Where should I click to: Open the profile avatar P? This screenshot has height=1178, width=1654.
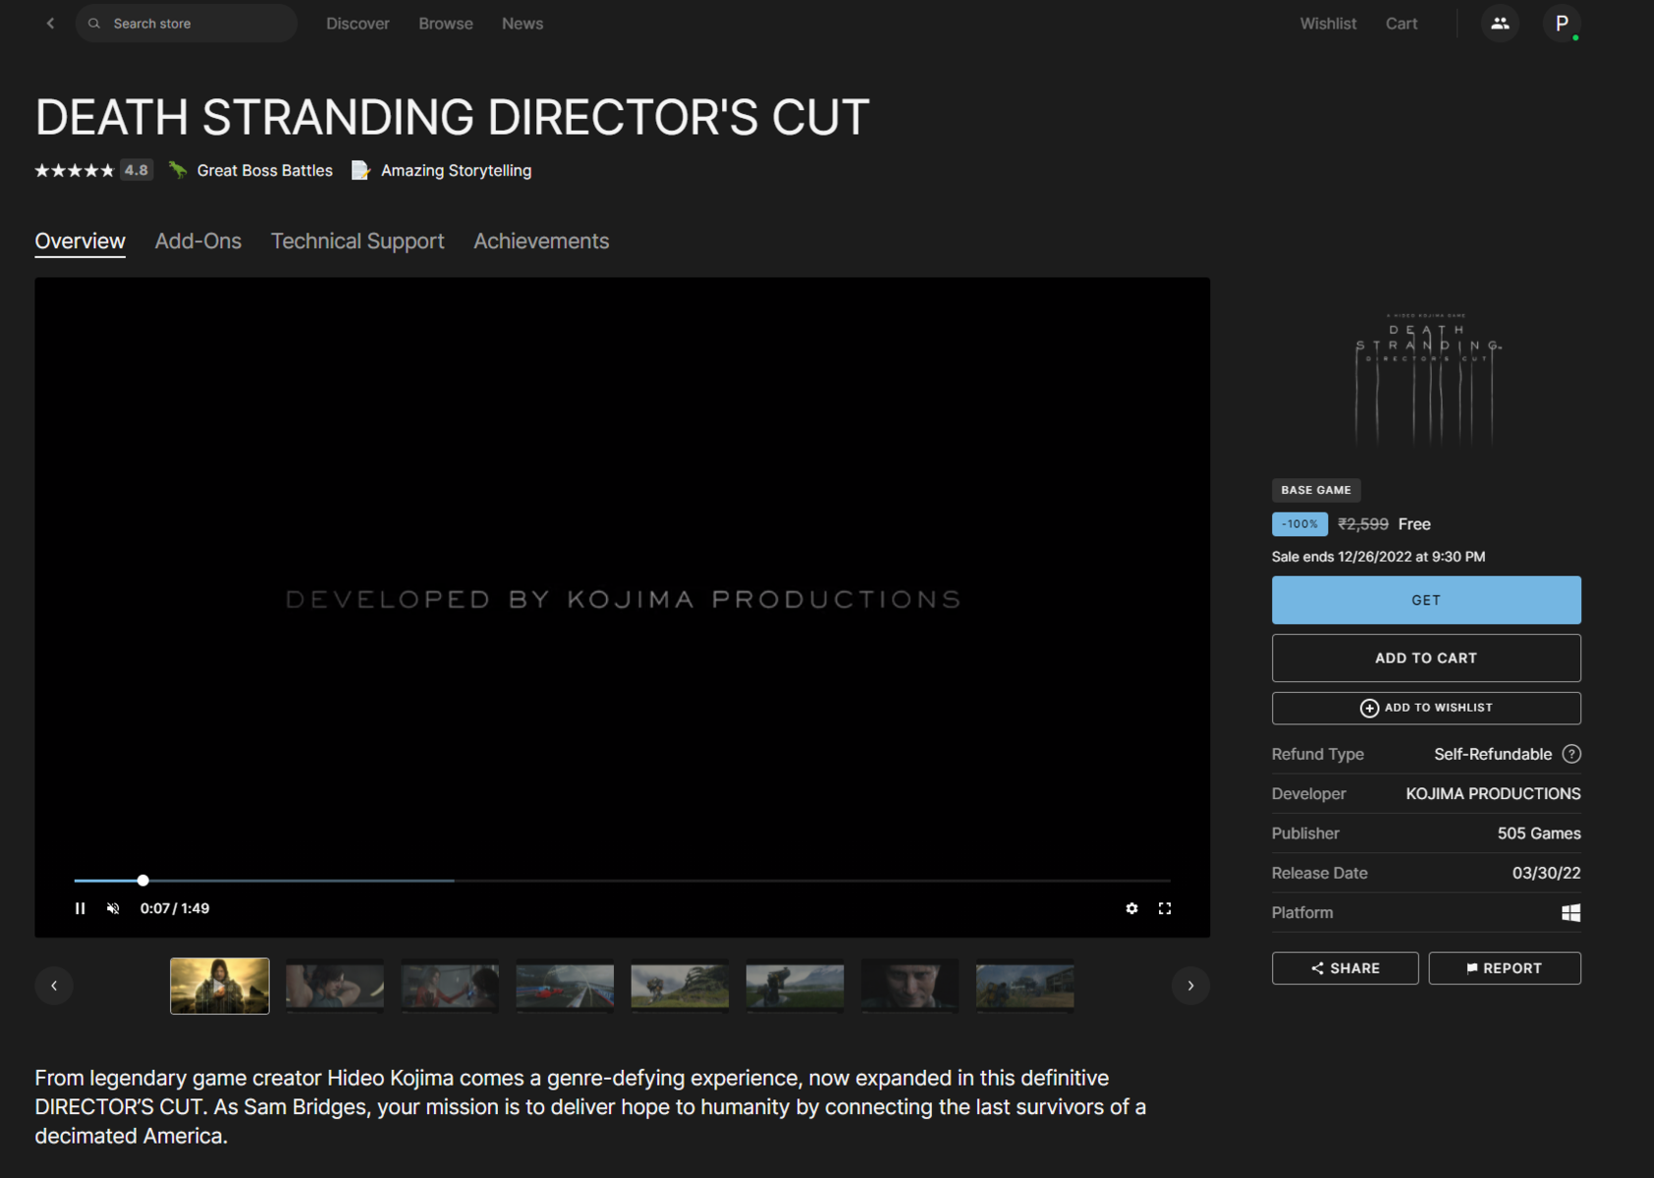(x=1562, y=23)
